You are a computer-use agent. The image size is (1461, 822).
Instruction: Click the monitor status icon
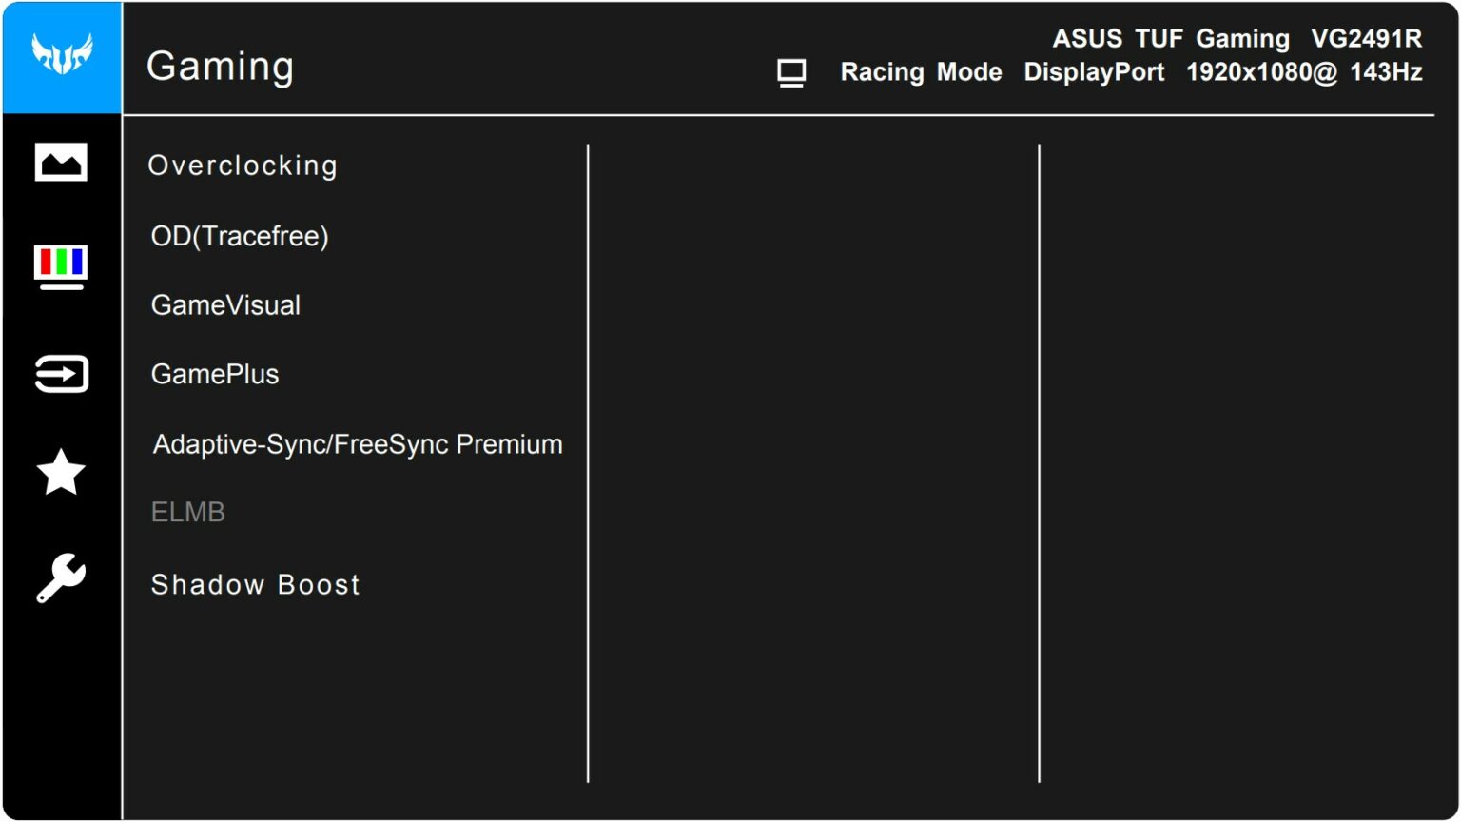[789, 70]
